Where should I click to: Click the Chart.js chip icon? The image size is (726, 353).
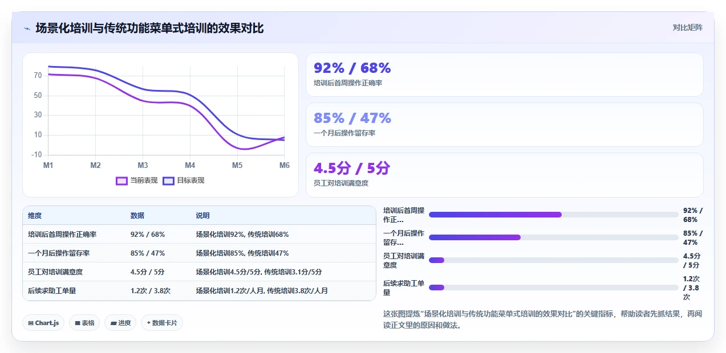31,323
